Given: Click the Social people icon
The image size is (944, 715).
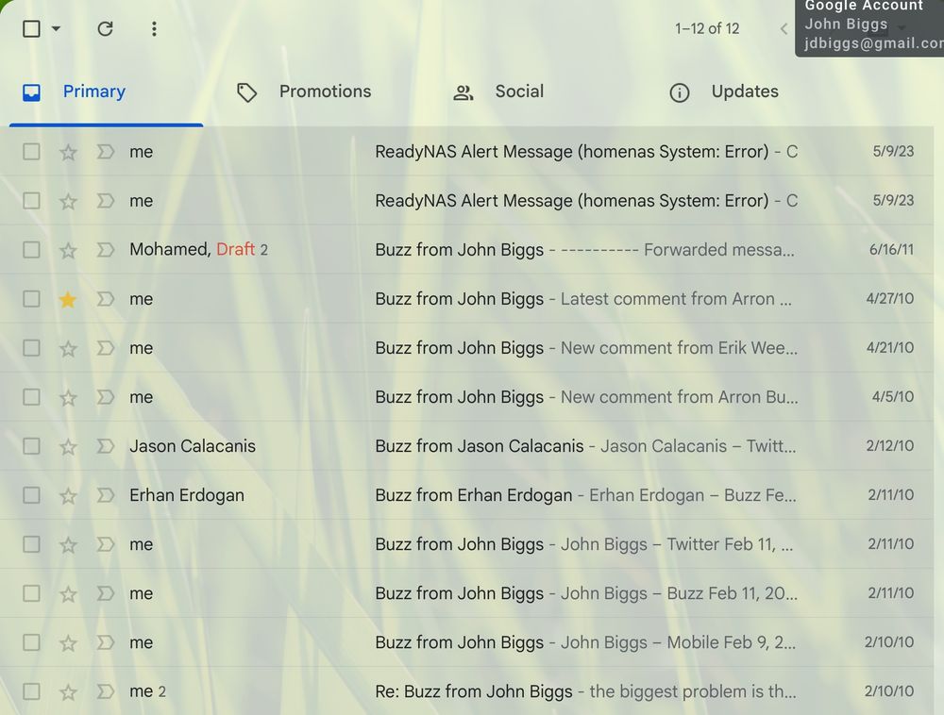Looking at the screenshot, I should click(463, 92).
